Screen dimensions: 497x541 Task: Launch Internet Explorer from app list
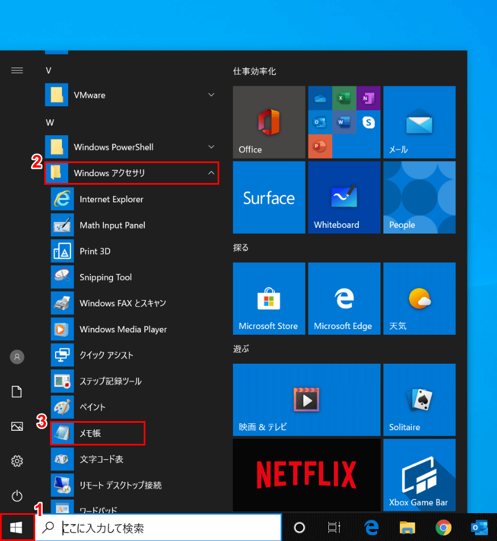click(x=135, y=199)
